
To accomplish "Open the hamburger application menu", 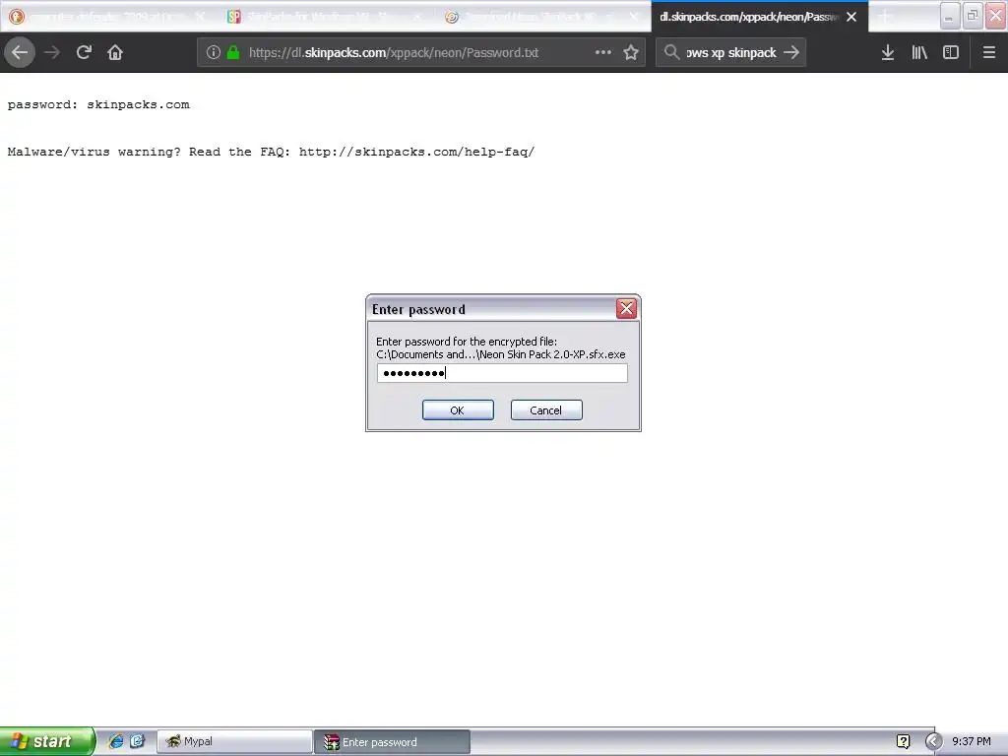I will tap(989, 53).
